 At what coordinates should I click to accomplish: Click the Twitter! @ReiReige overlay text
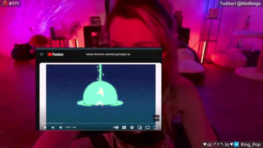click(x=240, y=3)
